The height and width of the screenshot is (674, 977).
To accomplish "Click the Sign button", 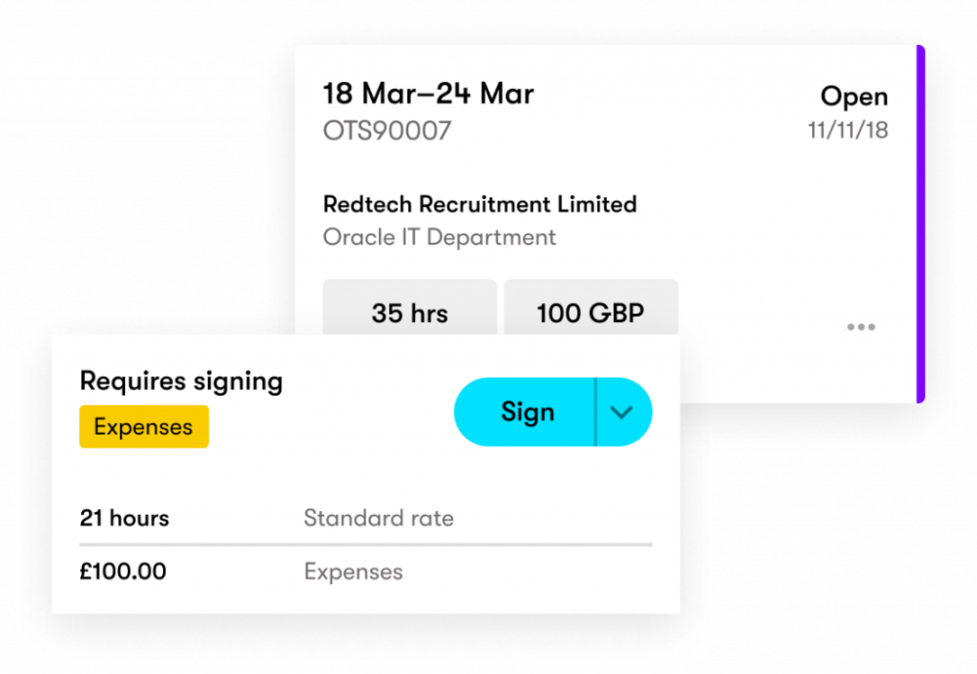I will 527,412.
